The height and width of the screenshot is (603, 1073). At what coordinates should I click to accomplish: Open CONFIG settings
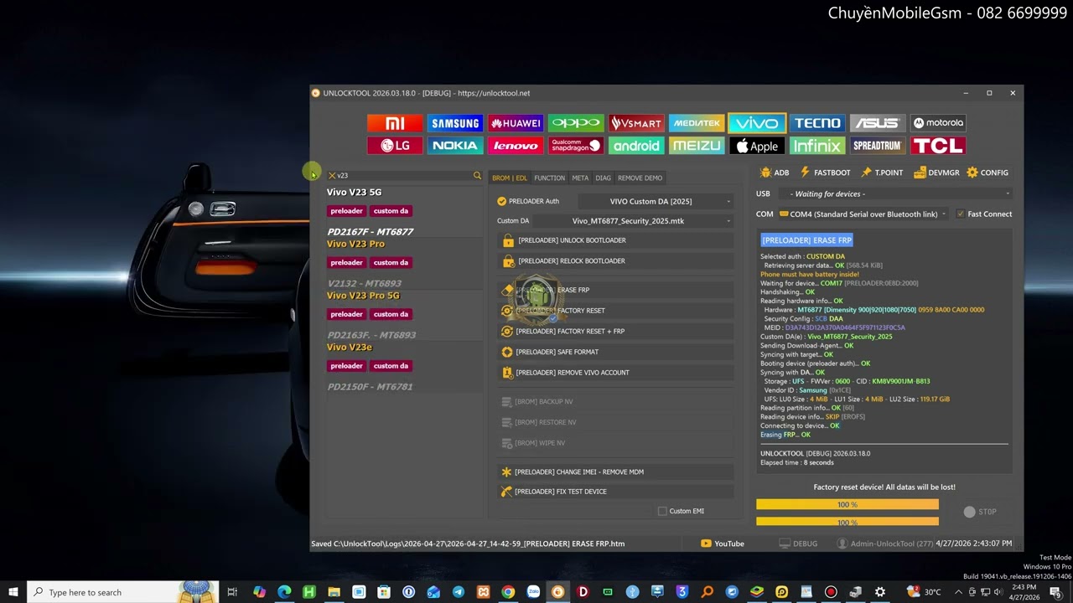pyautogui.click(x=987, y=173)
